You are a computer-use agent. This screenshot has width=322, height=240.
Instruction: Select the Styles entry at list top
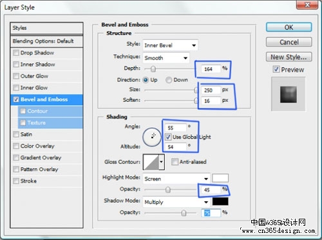click(46, 28)
